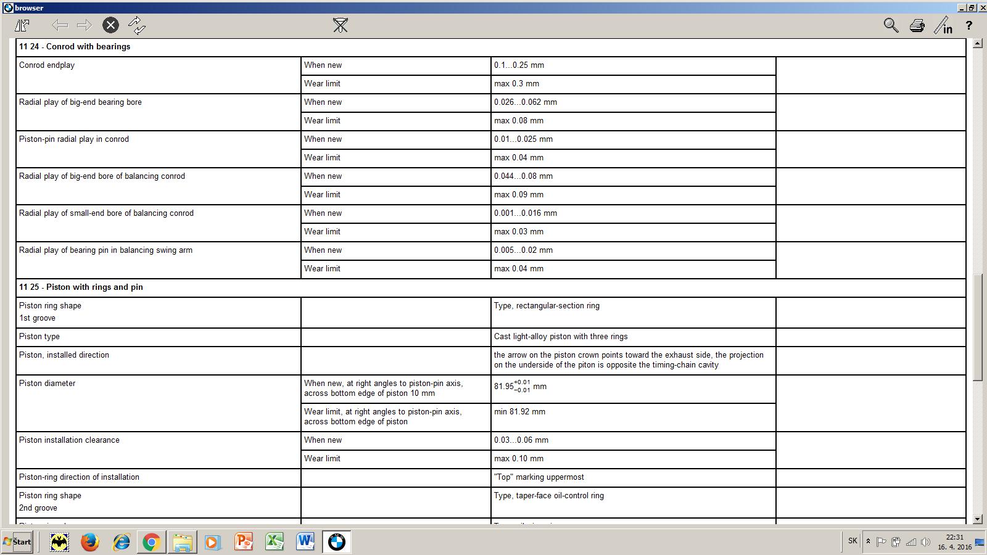Open Firefox from the taskbar
The height and width of the screenshot is (555, 987).
click(x=90, y=542)
